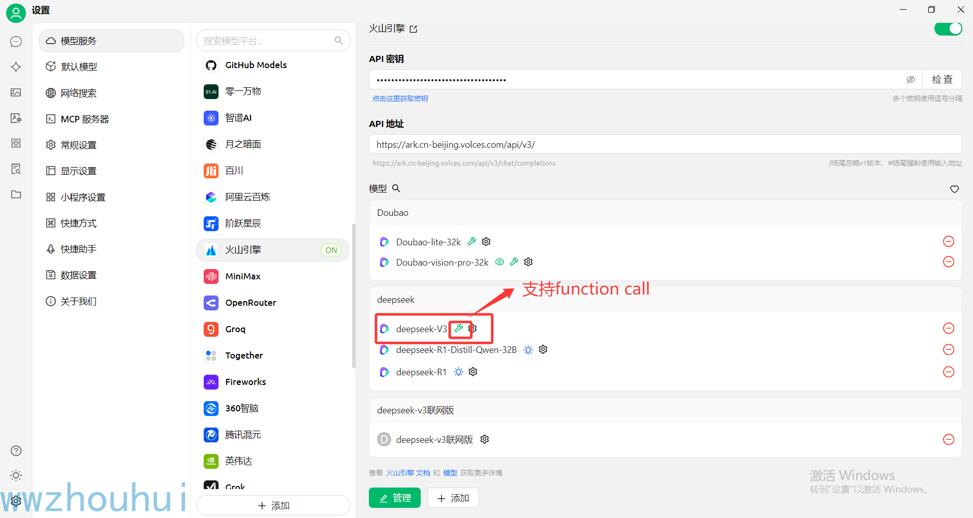
Task: Toggle the 火山引擎 provider enable switch
Action: pyautogui.click(x=948, y=29)
